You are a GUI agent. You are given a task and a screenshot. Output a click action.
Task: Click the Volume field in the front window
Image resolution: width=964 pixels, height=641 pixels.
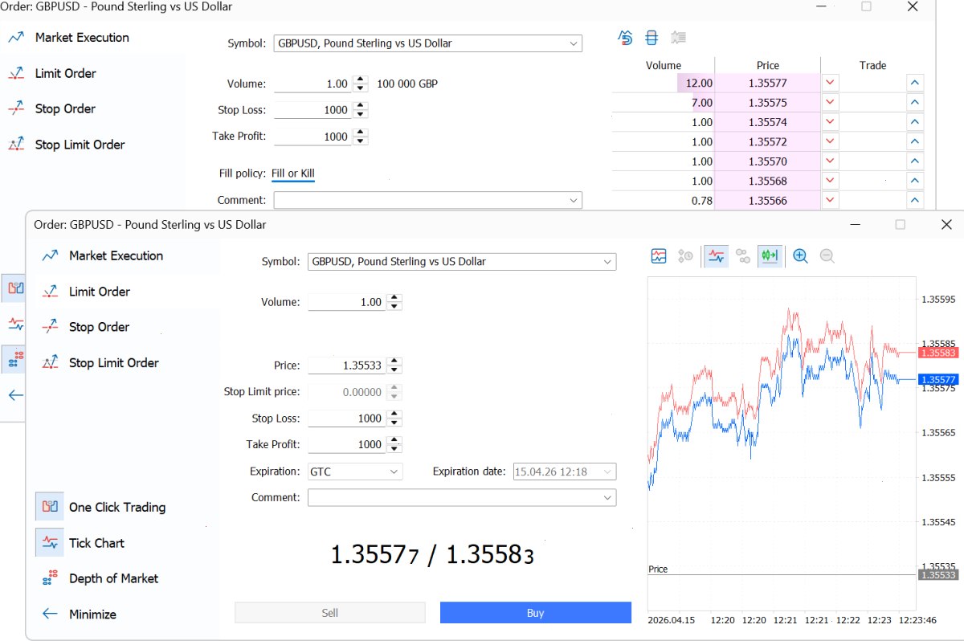point(347,303)
